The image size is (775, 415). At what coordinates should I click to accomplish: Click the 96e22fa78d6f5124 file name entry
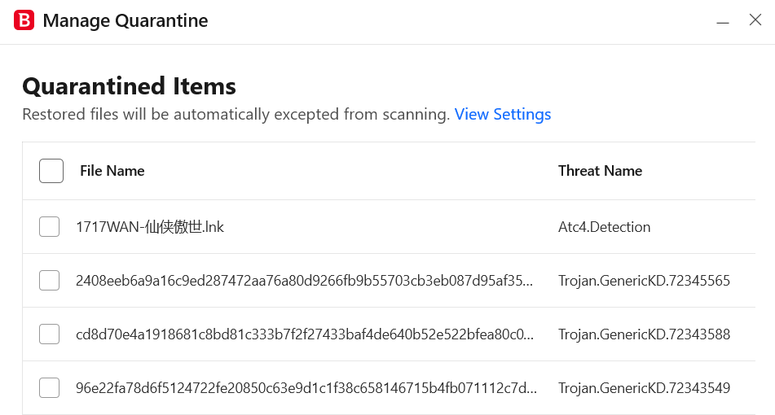(306, 388)
